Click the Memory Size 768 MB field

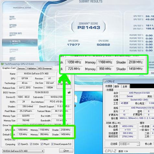point(26,121)
